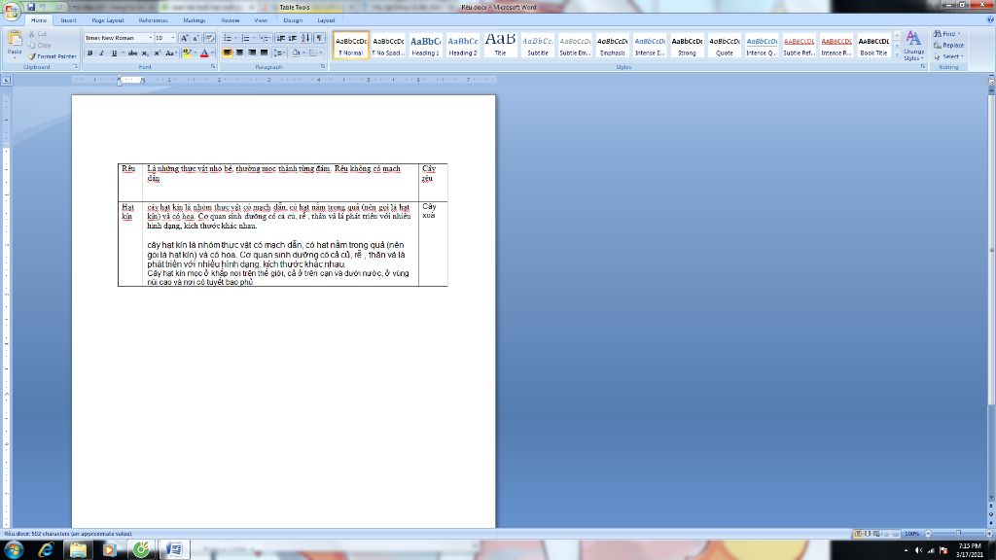
Task: Customize Quick Access Toolbar dropdown
Action: click(x=73, y=7)
